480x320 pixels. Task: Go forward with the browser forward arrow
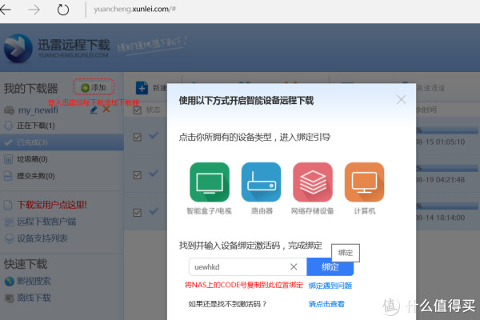[x=34, y=10]
